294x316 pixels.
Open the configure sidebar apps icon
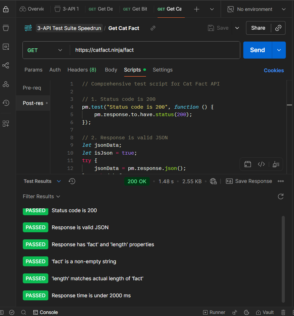click(x=6, y=124)
